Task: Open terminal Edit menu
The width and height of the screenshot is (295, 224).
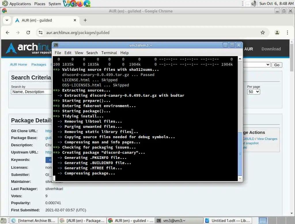Action: pos(68,53)
